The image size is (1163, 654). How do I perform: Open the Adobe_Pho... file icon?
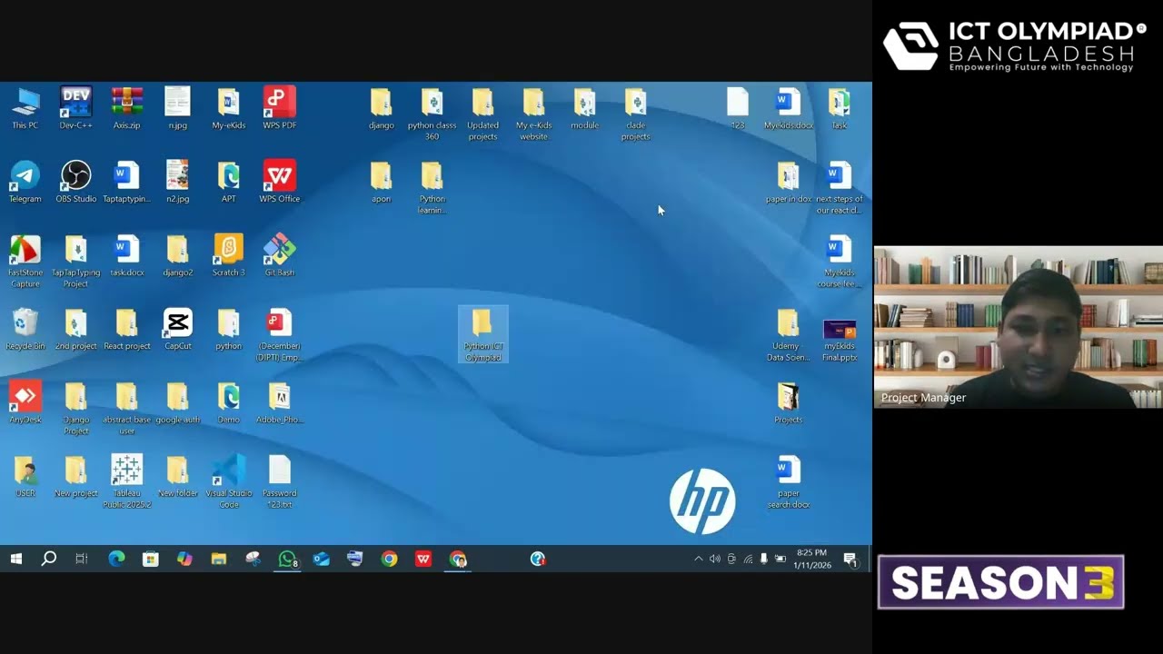pyautogui.click(x=280, y=402)
